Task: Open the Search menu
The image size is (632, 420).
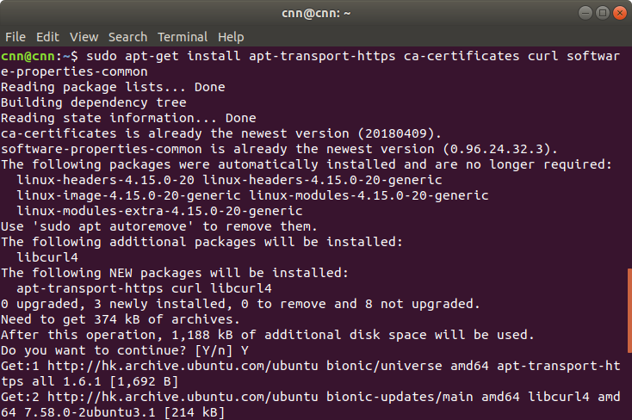Action: (x=127, y=37)
